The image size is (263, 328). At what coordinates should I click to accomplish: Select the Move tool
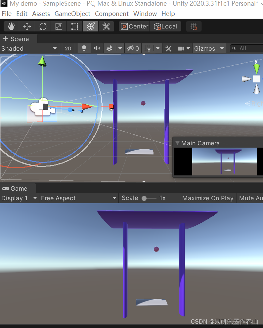point(27,26)
